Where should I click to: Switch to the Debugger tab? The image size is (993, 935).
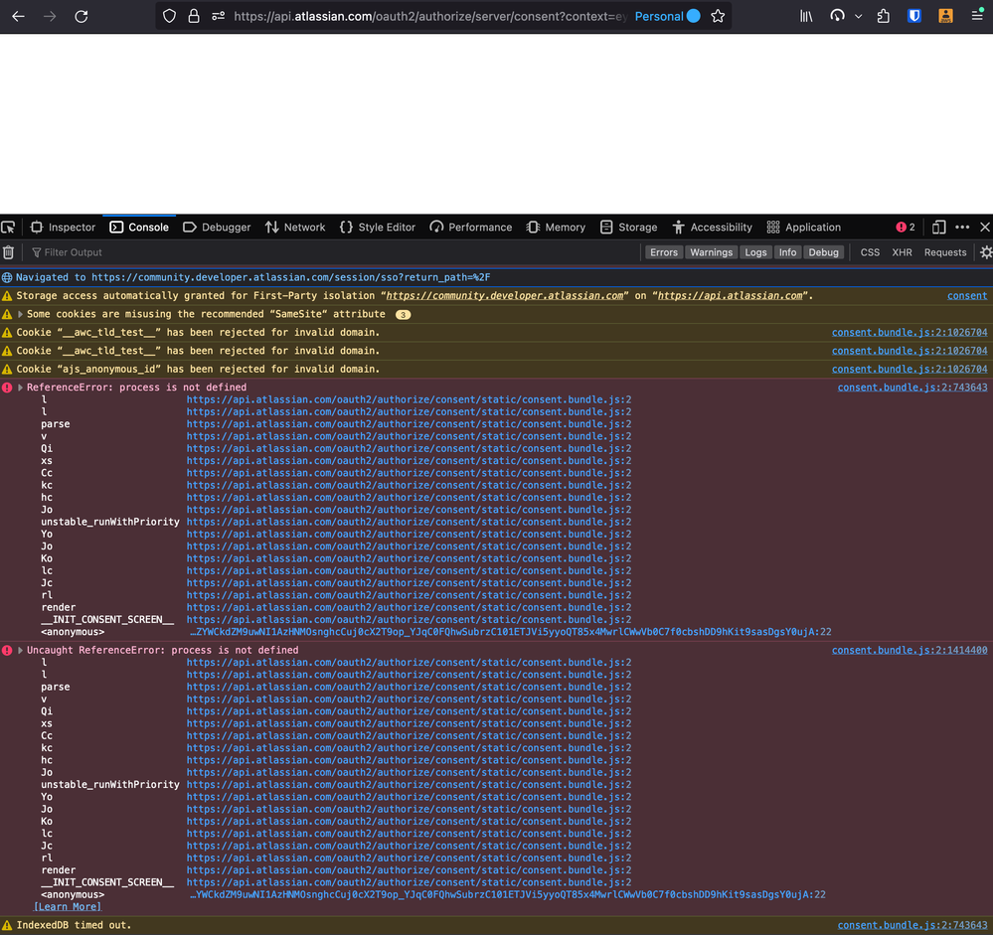(x=217, y=228)
